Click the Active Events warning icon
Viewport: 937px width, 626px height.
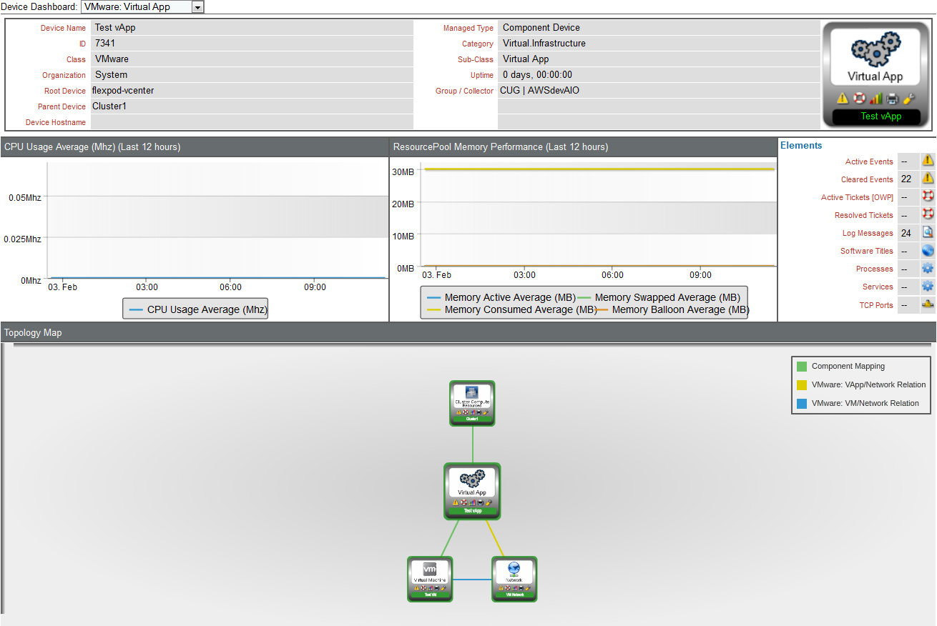[928, 161]
